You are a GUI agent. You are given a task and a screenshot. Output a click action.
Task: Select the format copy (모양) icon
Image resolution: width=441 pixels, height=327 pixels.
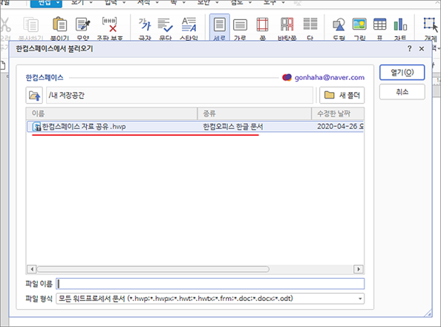click(x=83, y=25)
